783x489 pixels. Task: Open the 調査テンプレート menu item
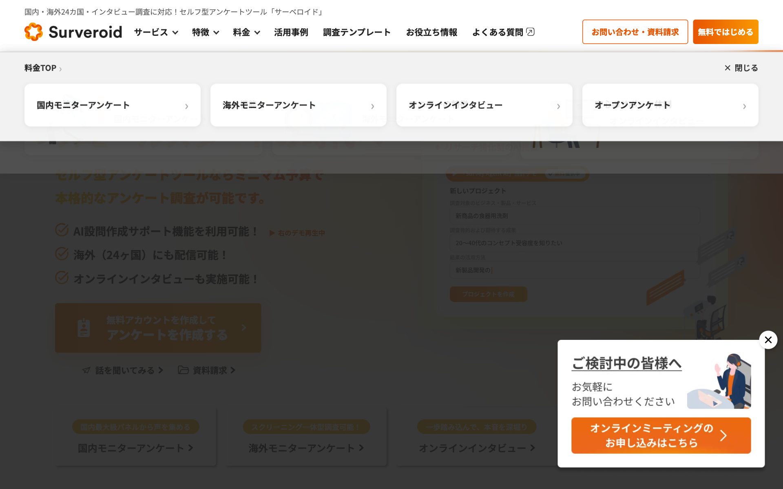(357, 32)
